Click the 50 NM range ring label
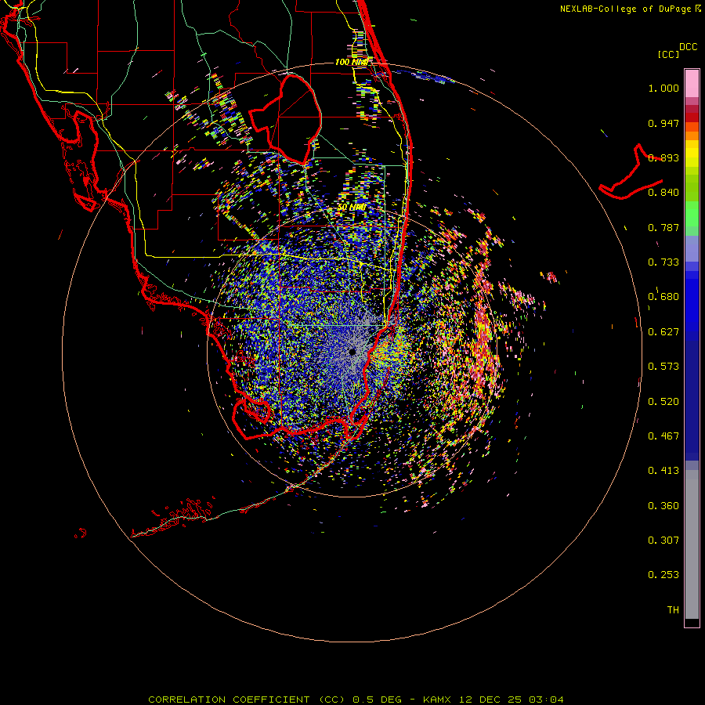The width and height of the screenshot is (705, 705). click(352, 208)
